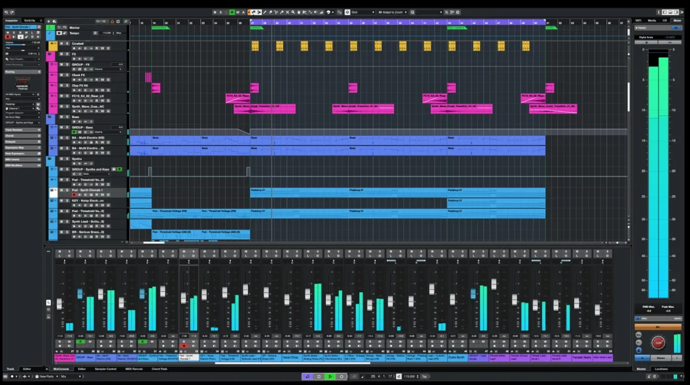This screenshot has width=690, height=385.
Task: Open the Loudness tab bottom right
Action: pyautogui.click(x=661, y=369)
